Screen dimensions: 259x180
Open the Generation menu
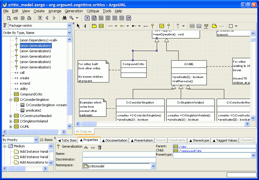click(74, 11)
